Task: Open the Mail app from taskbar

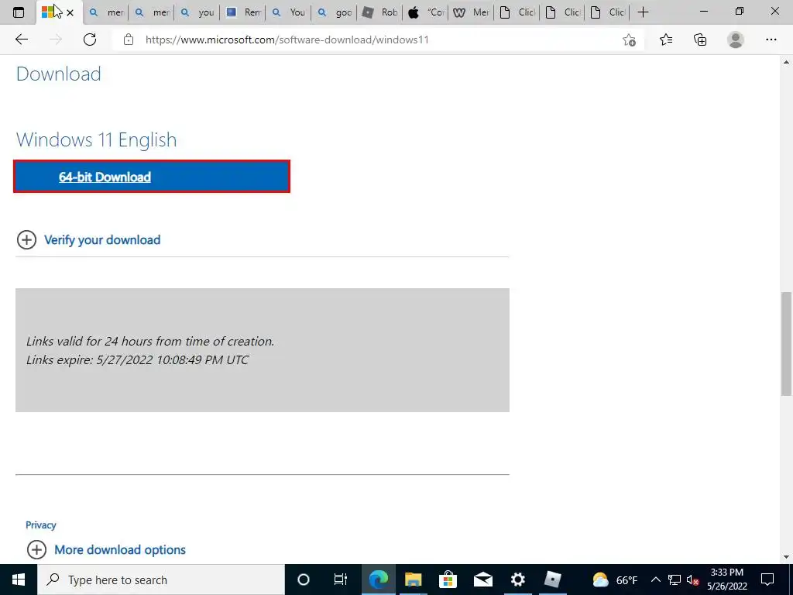Action: pos(483,580)
